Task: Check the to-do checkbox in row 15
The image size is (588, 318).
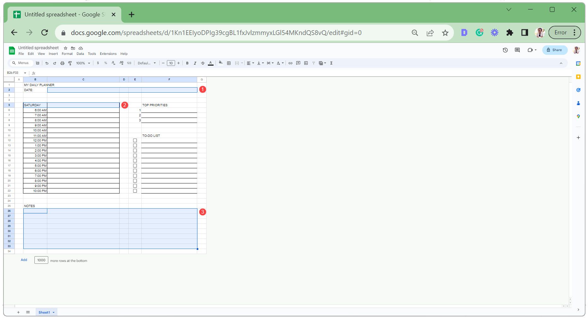Action: (x=135, y=155)
